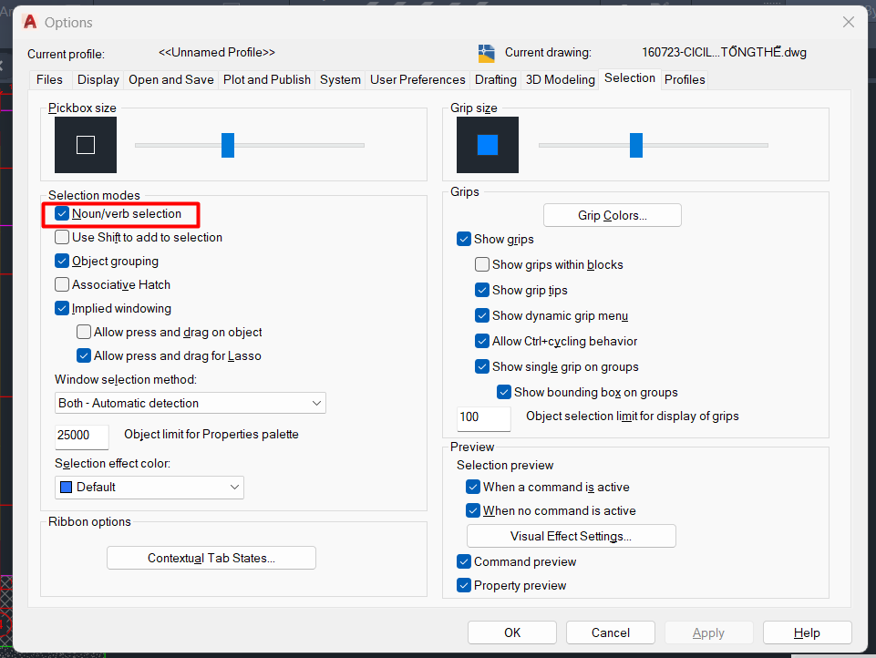The height and width of the screenshot is (658, 876).
Task: Click the Pickbox size slider handle
Action: point(228,145)
